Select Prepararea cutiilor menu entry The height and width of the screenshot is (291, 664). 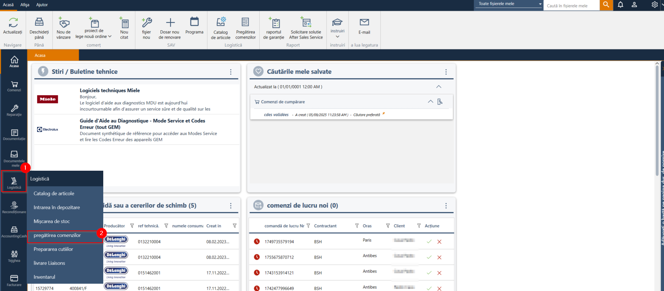pyautogui.click(x=65, y=249)
